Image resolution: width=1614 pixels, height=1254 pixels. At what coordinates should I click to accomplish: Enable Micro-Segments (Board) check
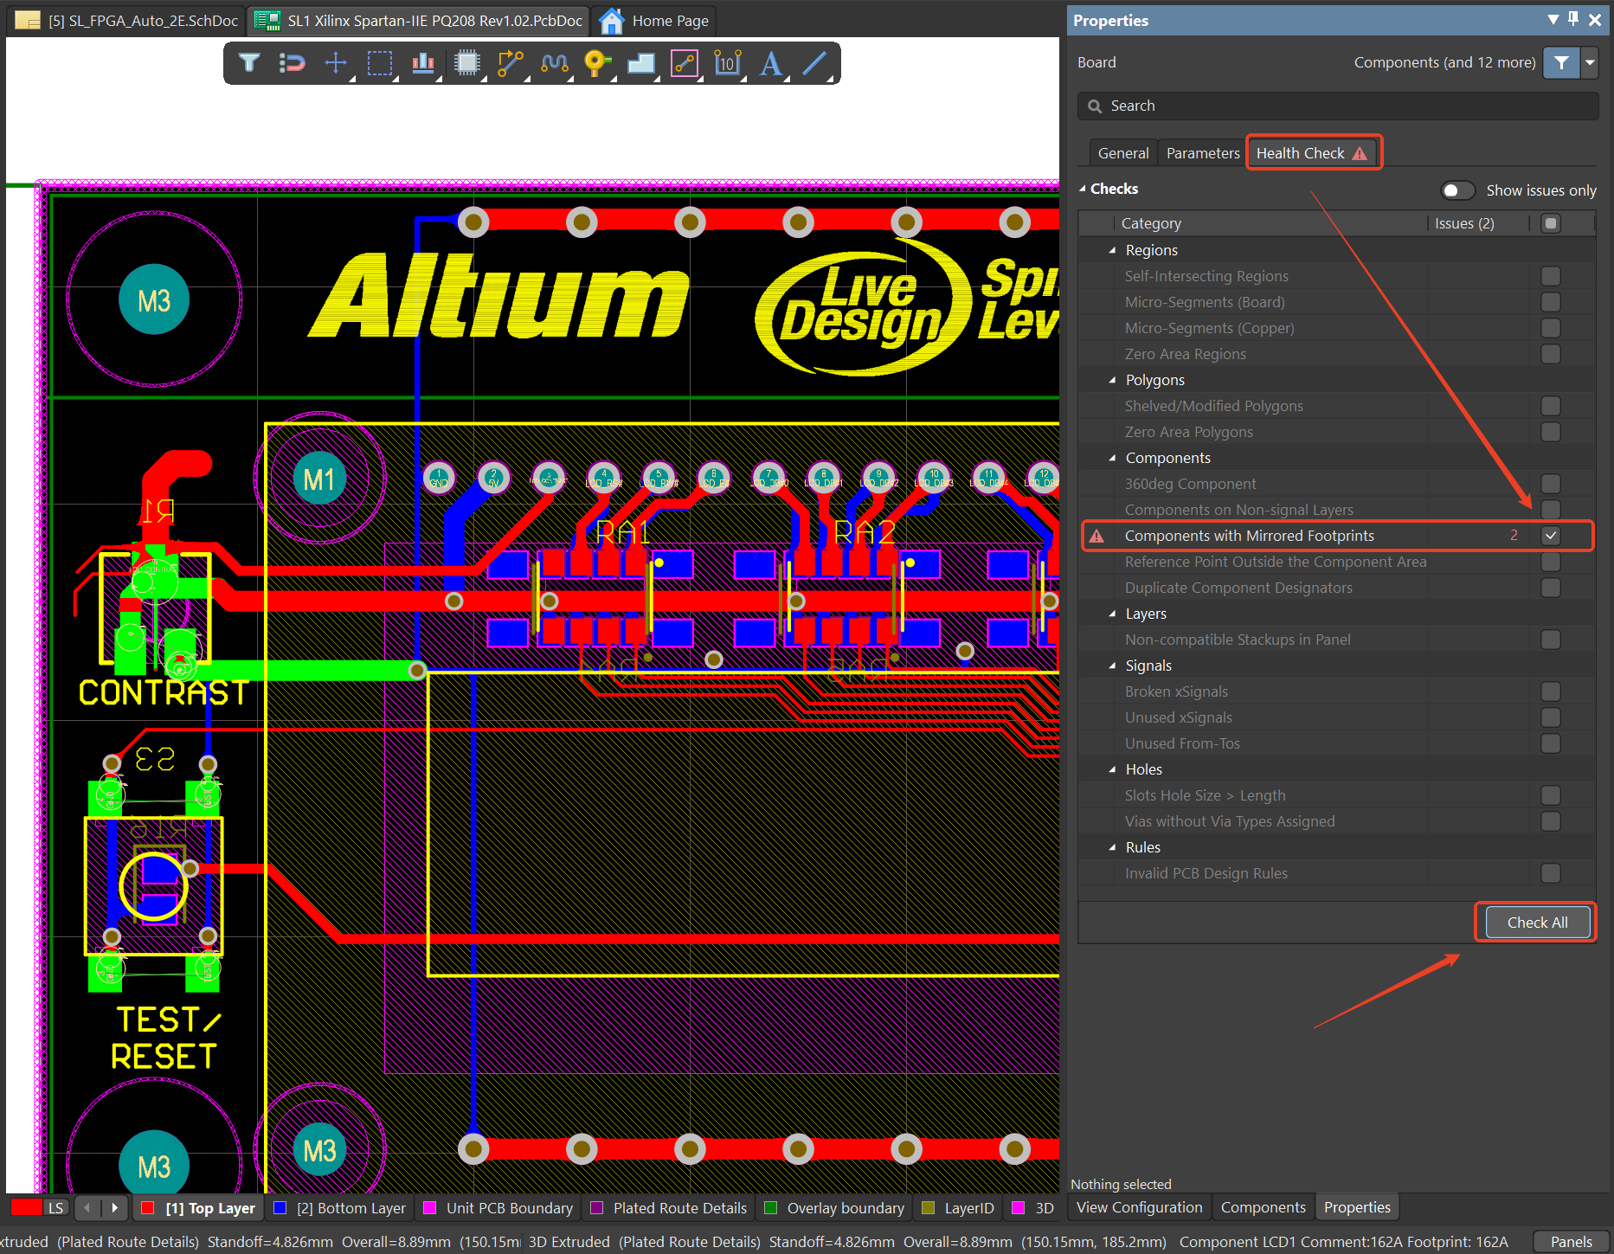tap(1551, 302)
